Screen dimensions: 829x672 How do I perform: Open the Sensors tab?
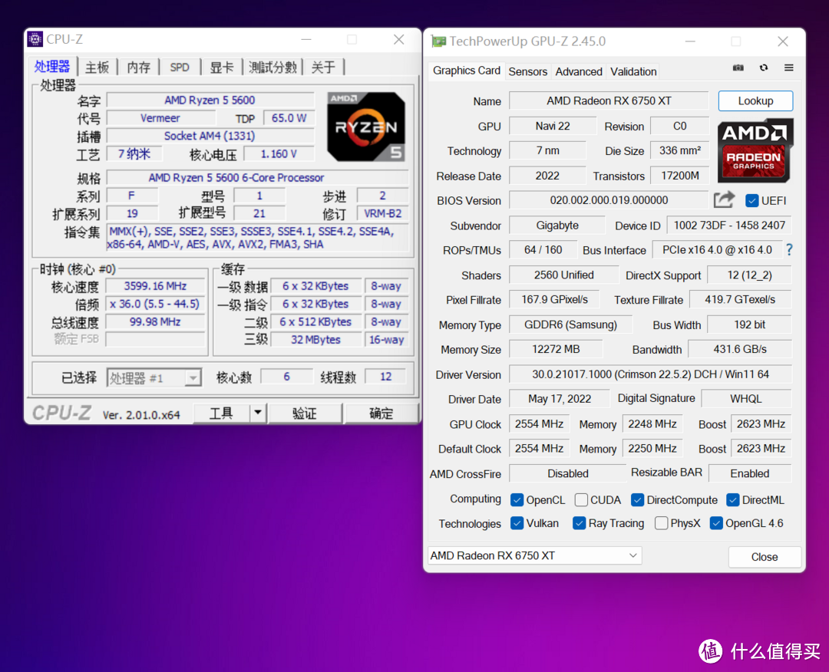click(527, 72)
